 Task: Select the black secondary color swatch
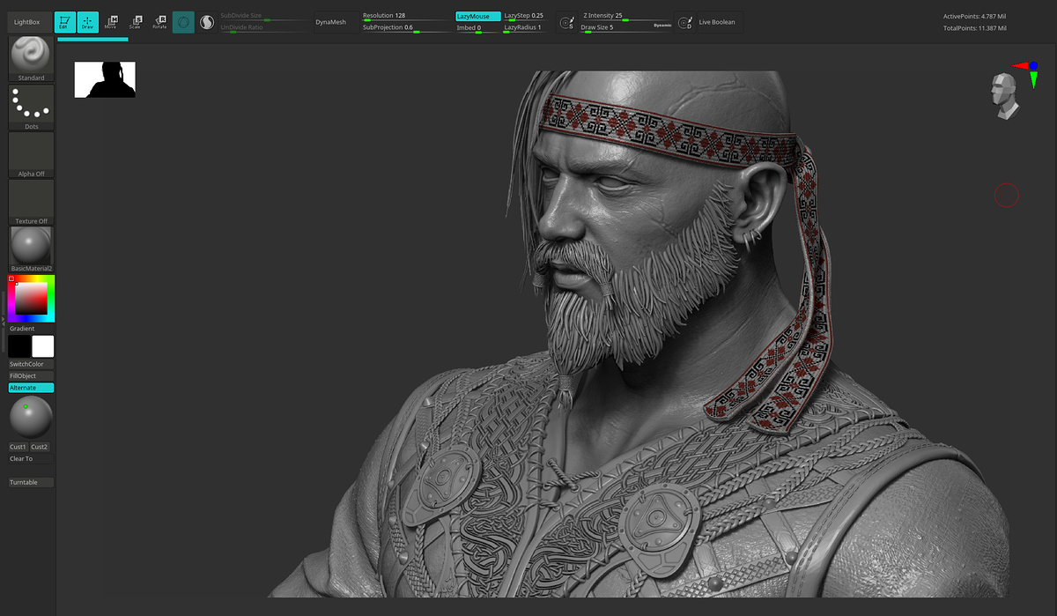click(x=19, y=346)
